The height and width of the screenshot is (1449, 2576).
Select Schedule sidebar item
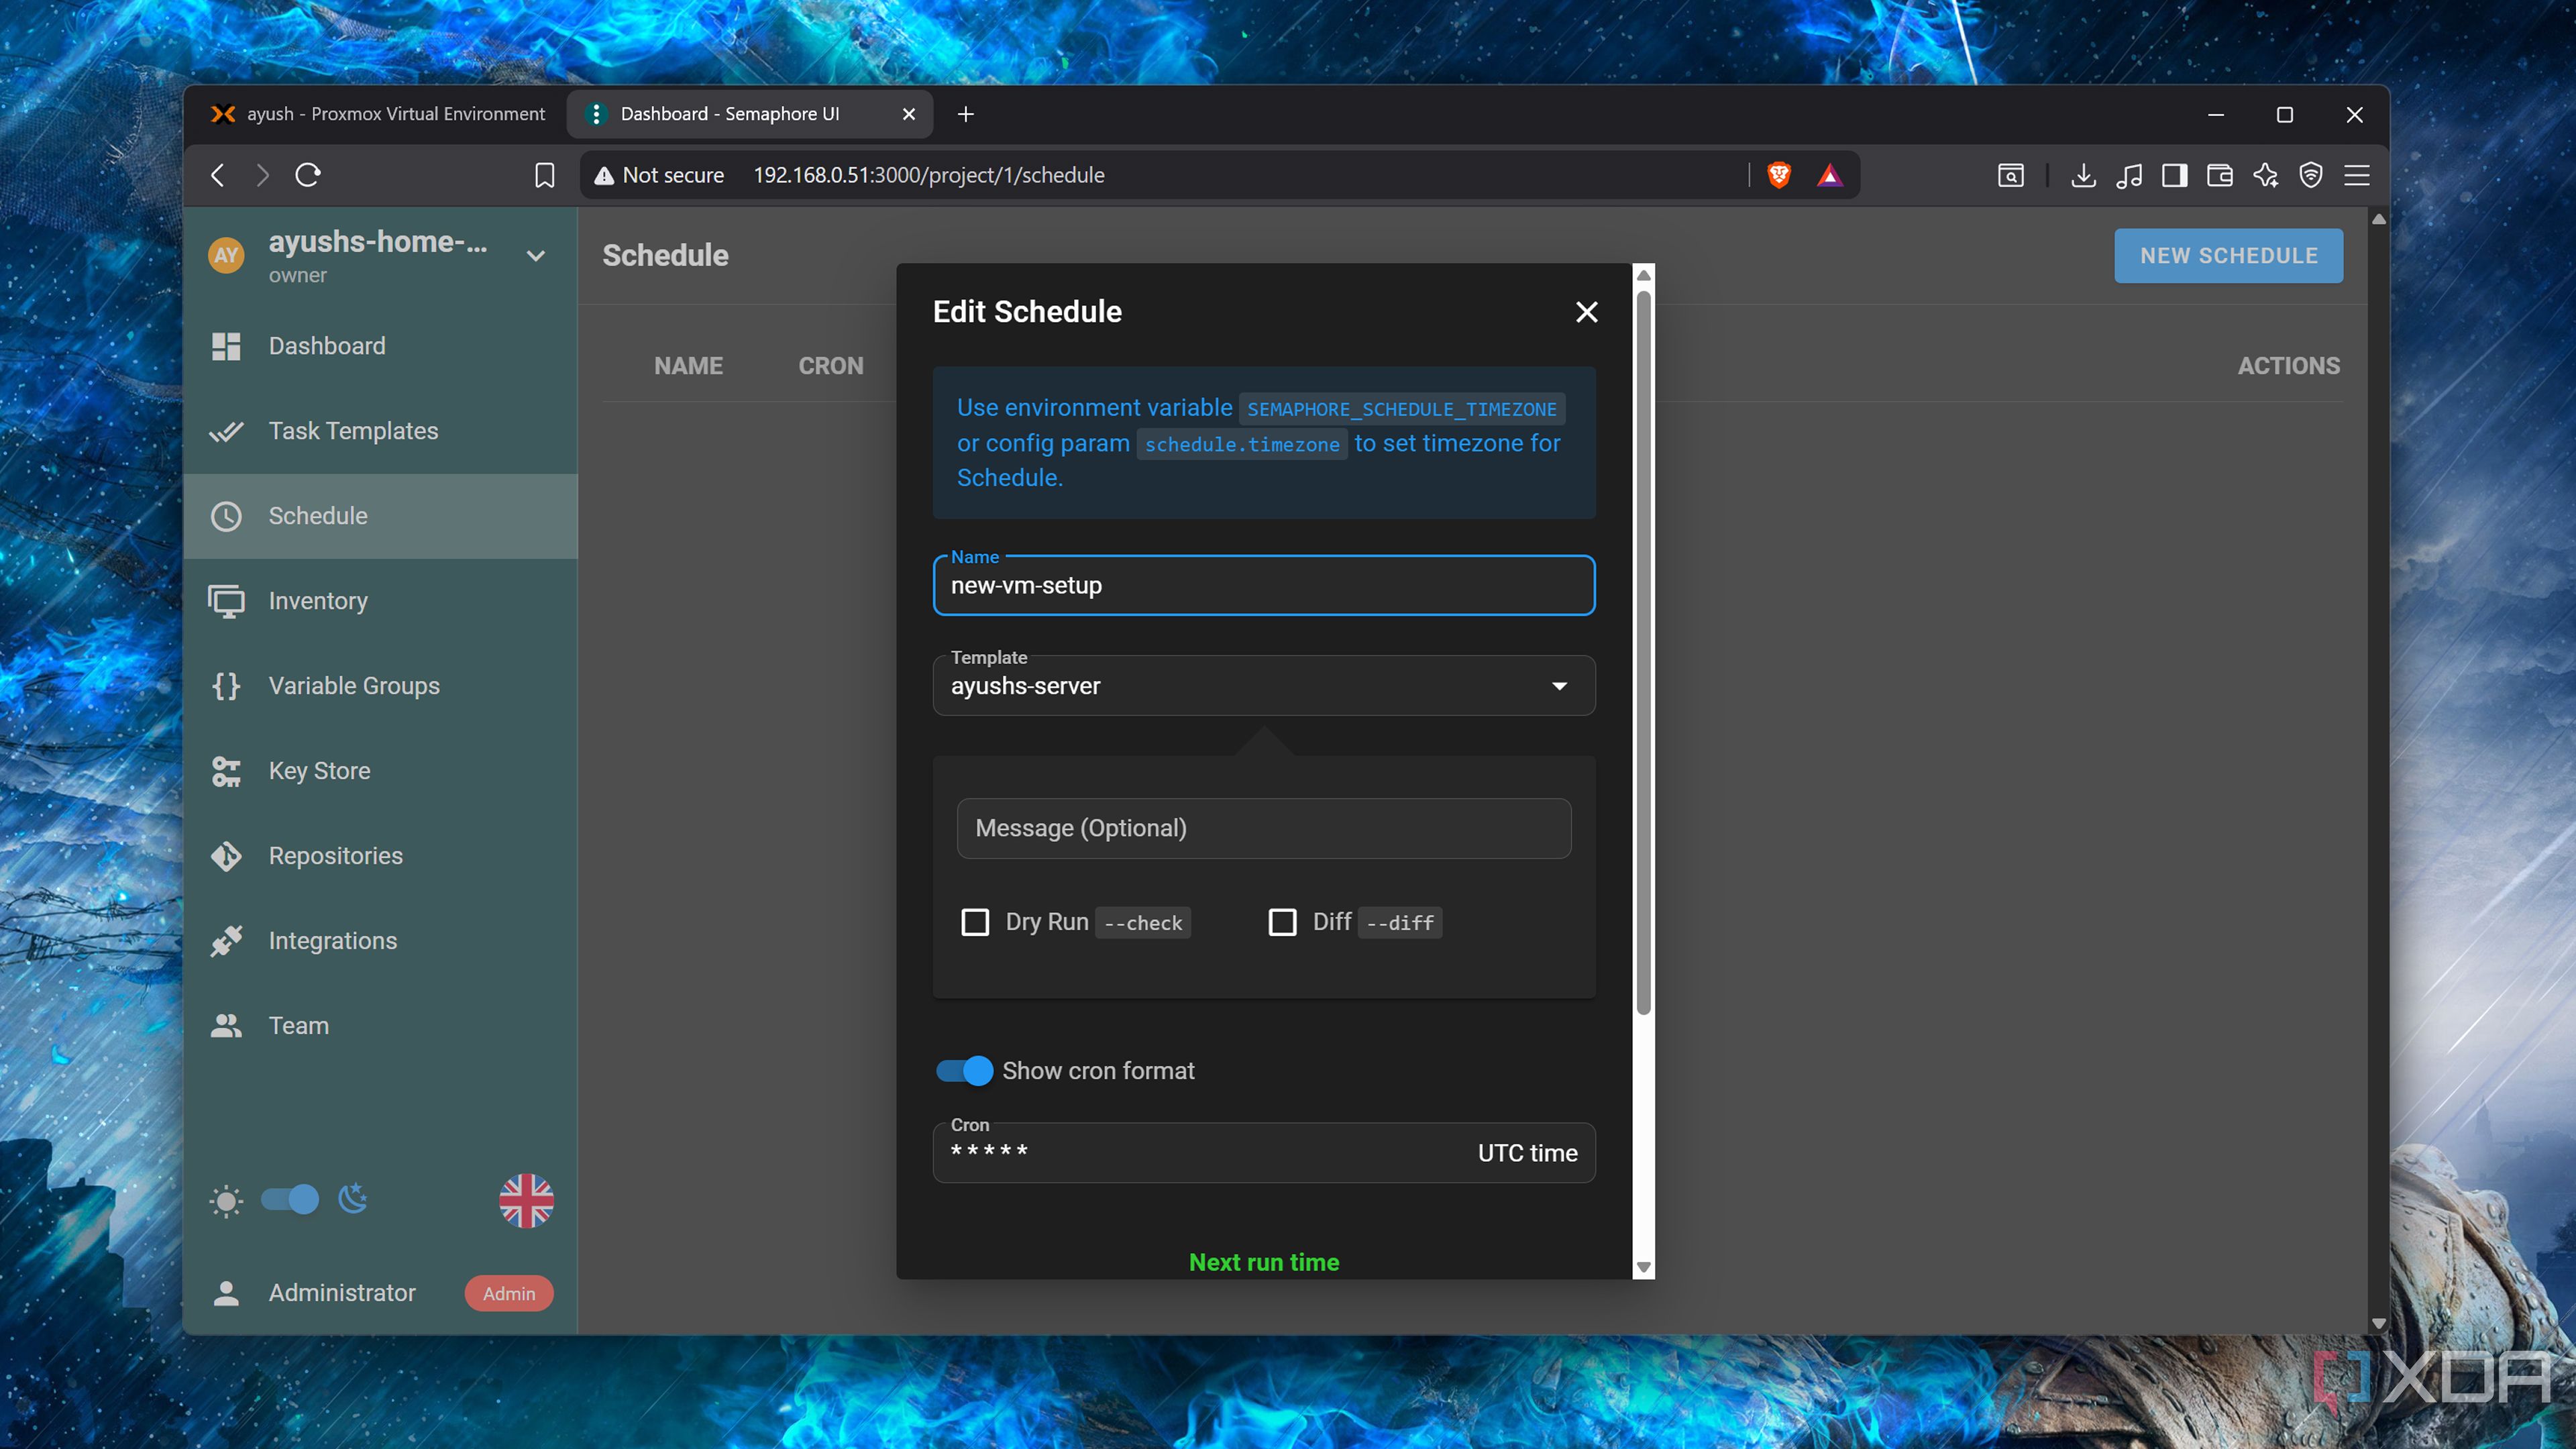tap(380, 516)
